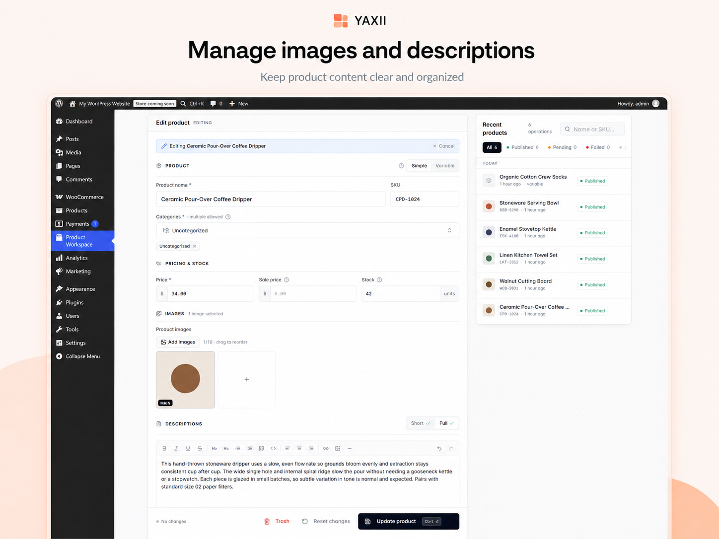
Task: Insert horizontal rule in description
Action: [350, 448]
